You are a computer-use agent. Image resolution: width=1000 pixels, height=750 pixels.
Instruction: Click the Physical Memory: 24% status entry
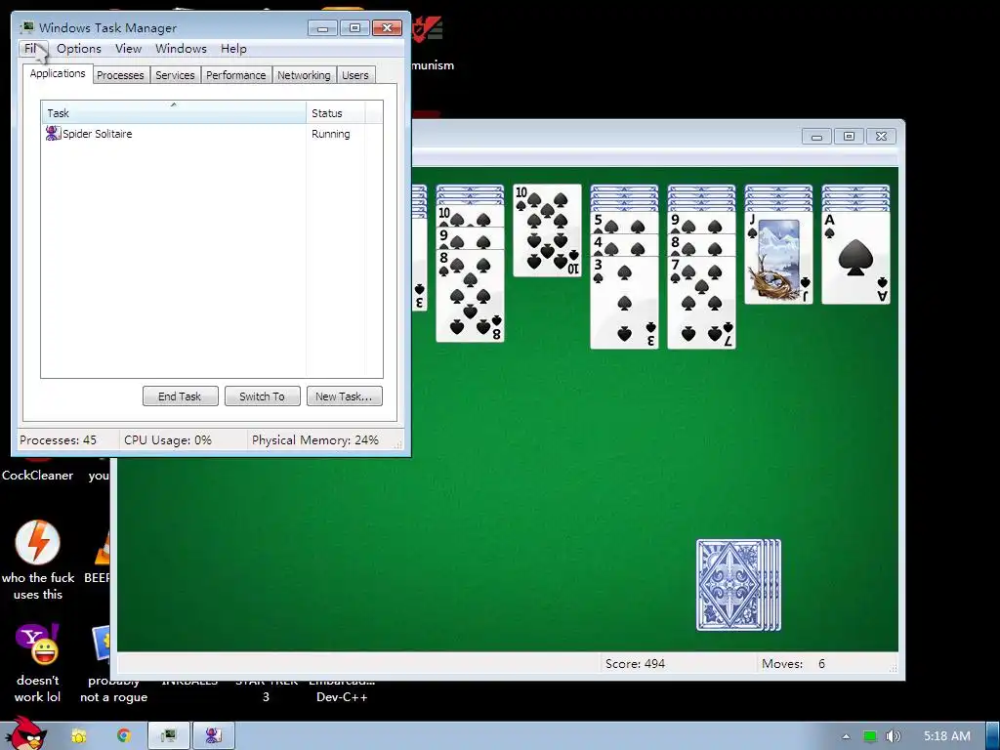pos(315,440)
